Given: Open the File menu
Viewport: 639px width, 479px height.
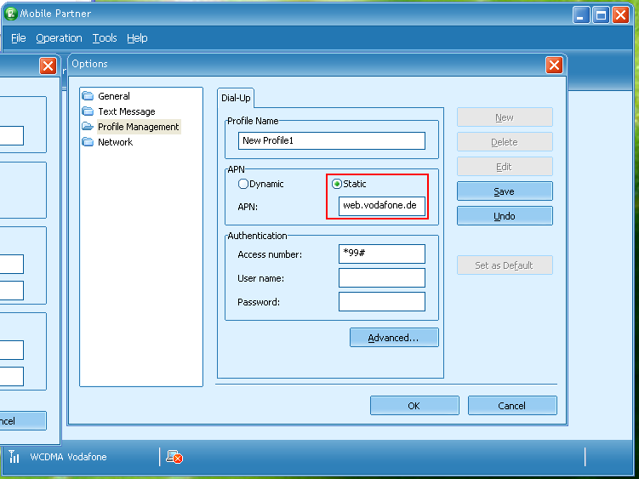Looking at the screenshot, I should tap(19, 38).
